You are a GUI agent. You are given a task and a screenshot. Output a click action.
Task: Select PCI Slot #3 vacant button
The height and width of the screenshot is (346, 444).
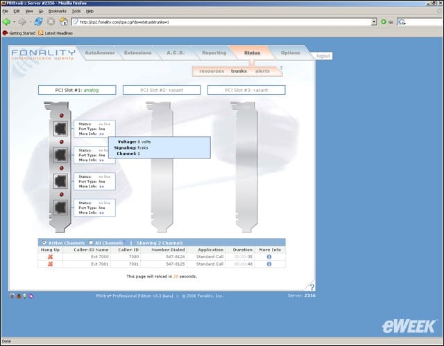246,90
